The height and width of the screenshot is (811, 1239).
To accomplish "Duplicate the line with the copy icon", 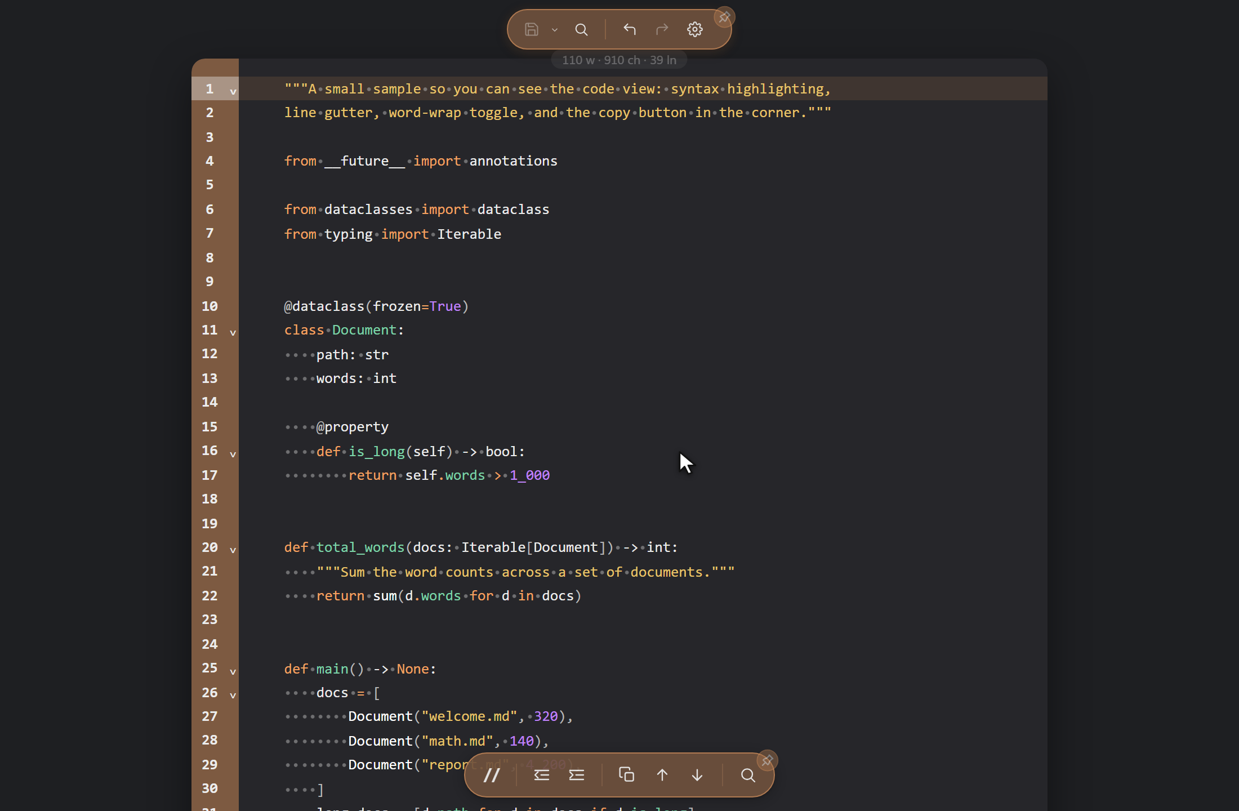I will point(627,775).
